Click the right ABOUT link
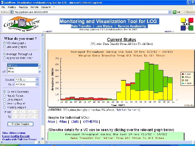The width and height of the screenshot is (195, 146). pyautogui.click(x=168, y=32)
